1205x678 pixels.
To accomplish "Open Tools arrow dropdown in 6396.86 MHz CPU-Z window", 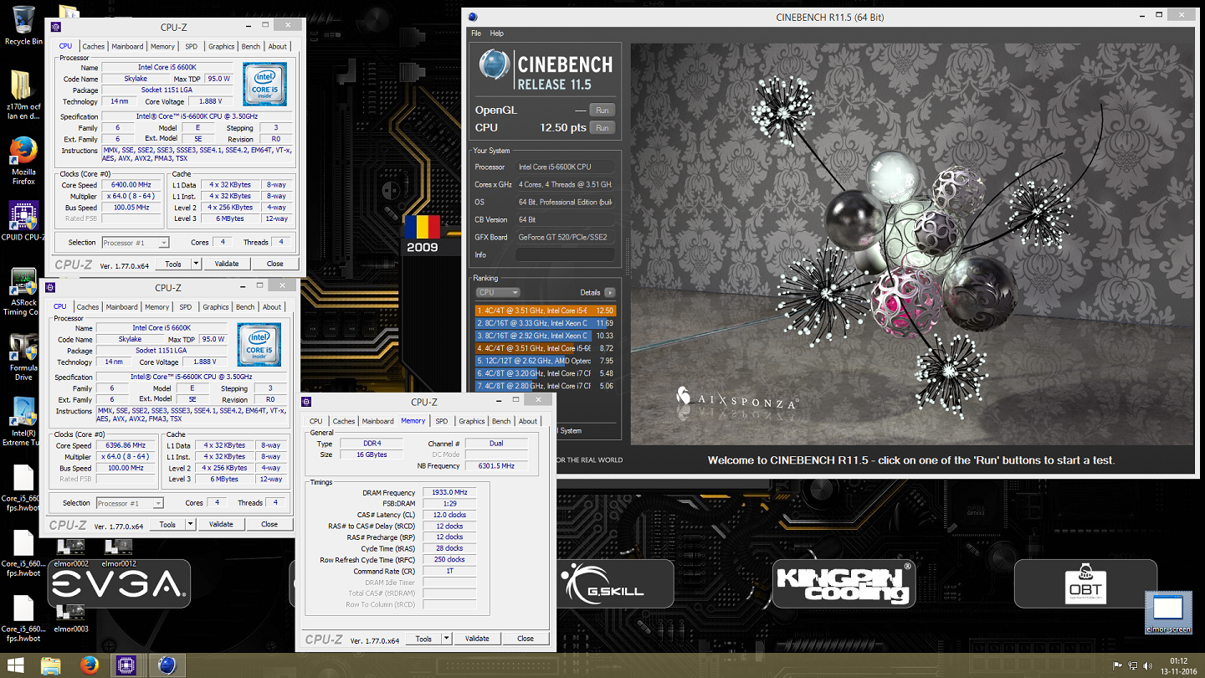I will (x=191, y=524).
